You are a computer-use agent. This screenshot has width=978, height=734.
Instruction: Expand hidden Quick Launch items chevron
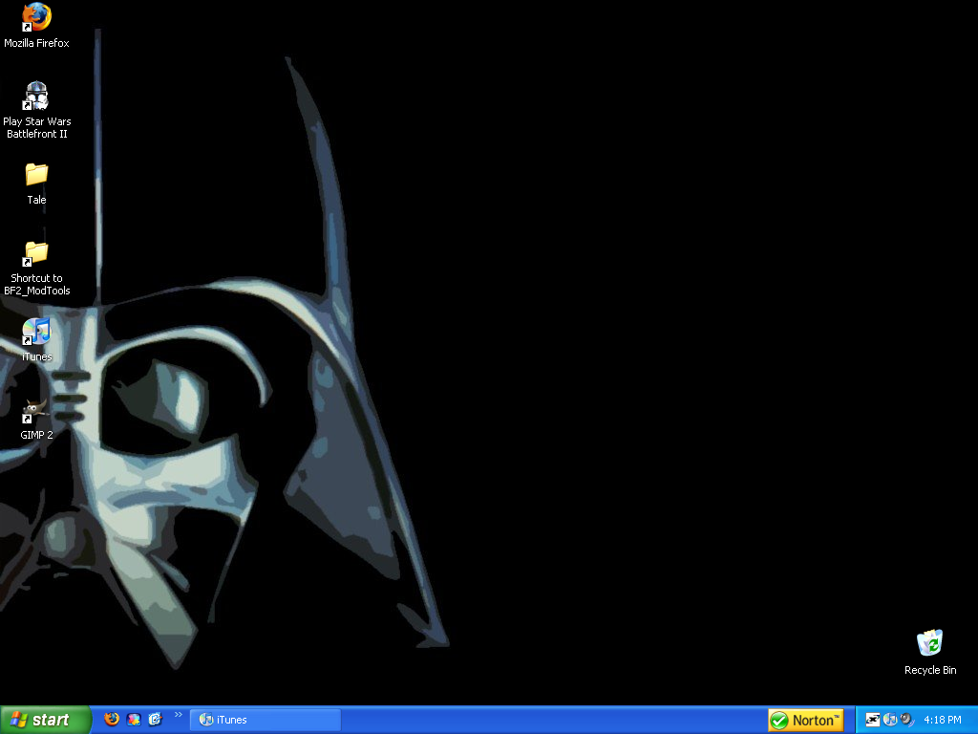click(179, 715)
